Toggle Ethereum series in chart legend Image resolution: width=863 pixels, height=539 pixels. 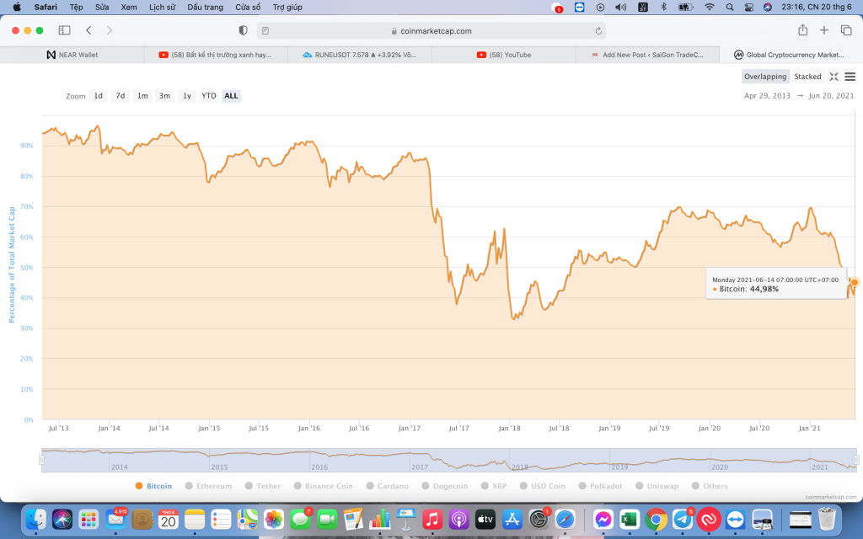tap(208, 486)
